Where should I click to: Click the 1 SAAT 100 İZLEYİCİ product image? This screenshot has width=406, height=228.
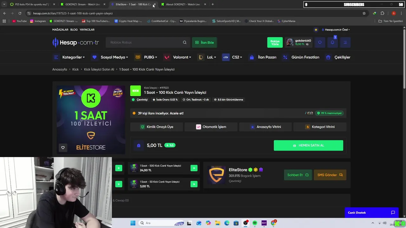click(x=91, y=120)
